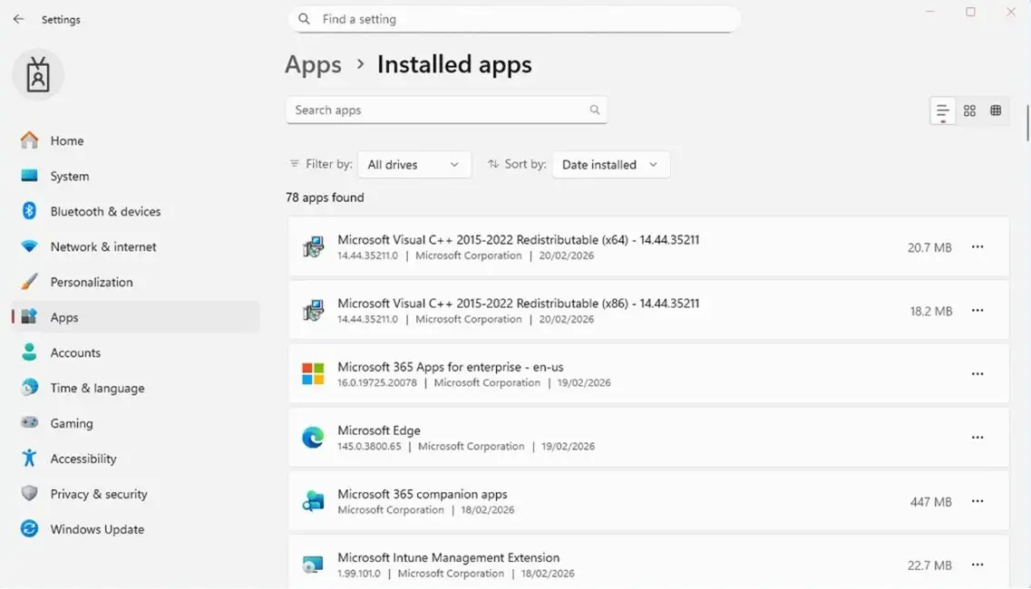The height and width of the screenshot is (589, 1031).
Task: Open more options for Microsoft 365 companion apps
Action: 978,501
